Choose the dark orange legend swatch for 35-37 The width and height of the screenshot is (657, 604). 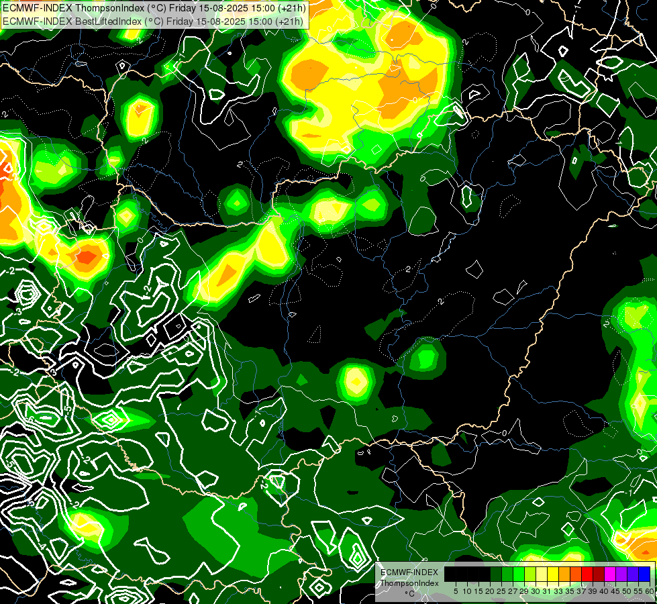[x=576, y=574]
